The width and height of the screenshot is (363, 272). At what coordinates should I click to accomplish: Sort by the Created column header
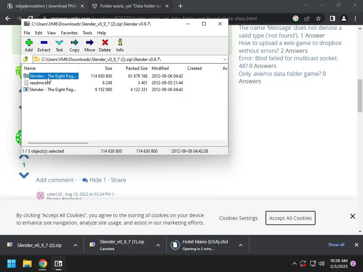point(202,68)
